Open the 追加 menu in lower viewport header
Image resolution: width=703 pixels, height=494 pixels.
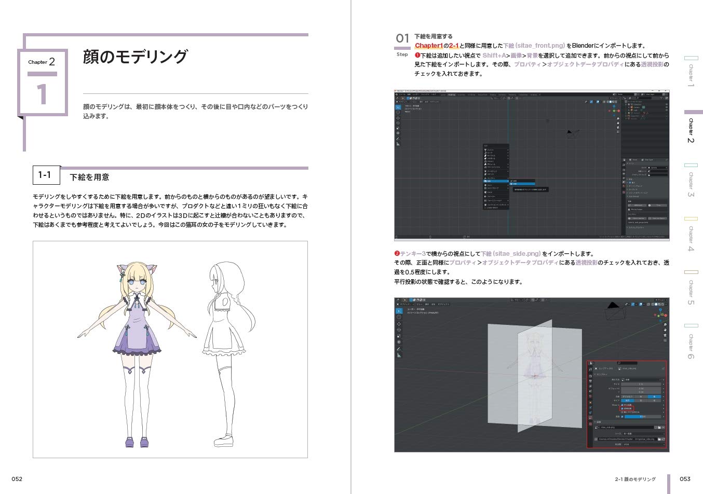coord(433,304)
